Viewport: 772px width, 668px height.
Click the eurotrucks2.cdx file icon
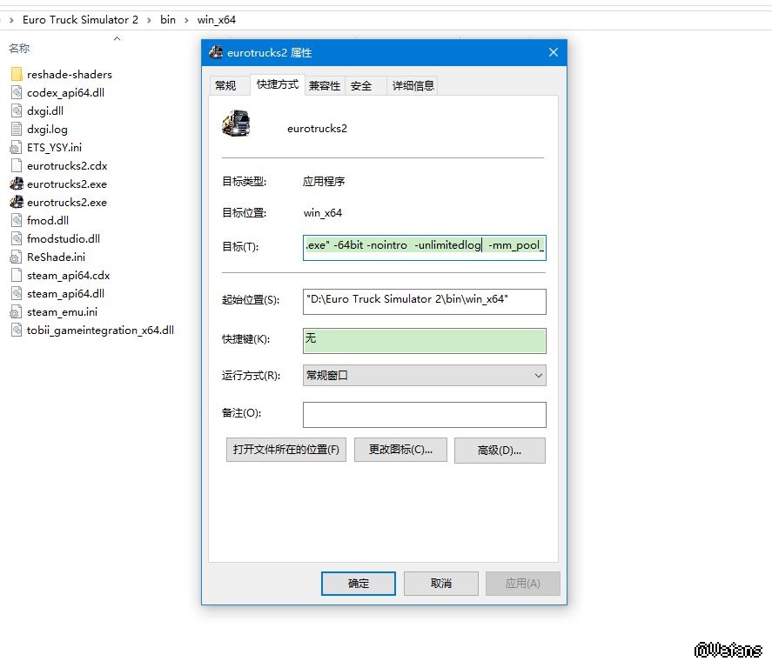point(17,166)
